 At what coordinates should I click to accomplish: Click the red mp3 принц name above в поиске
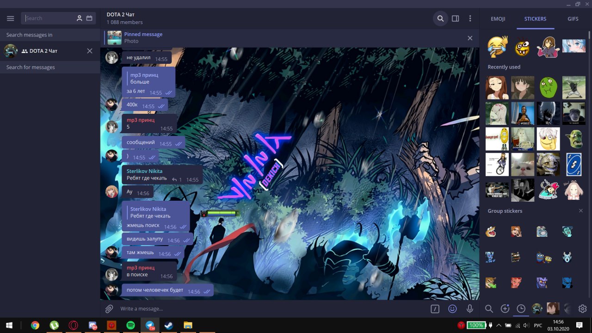141,268
